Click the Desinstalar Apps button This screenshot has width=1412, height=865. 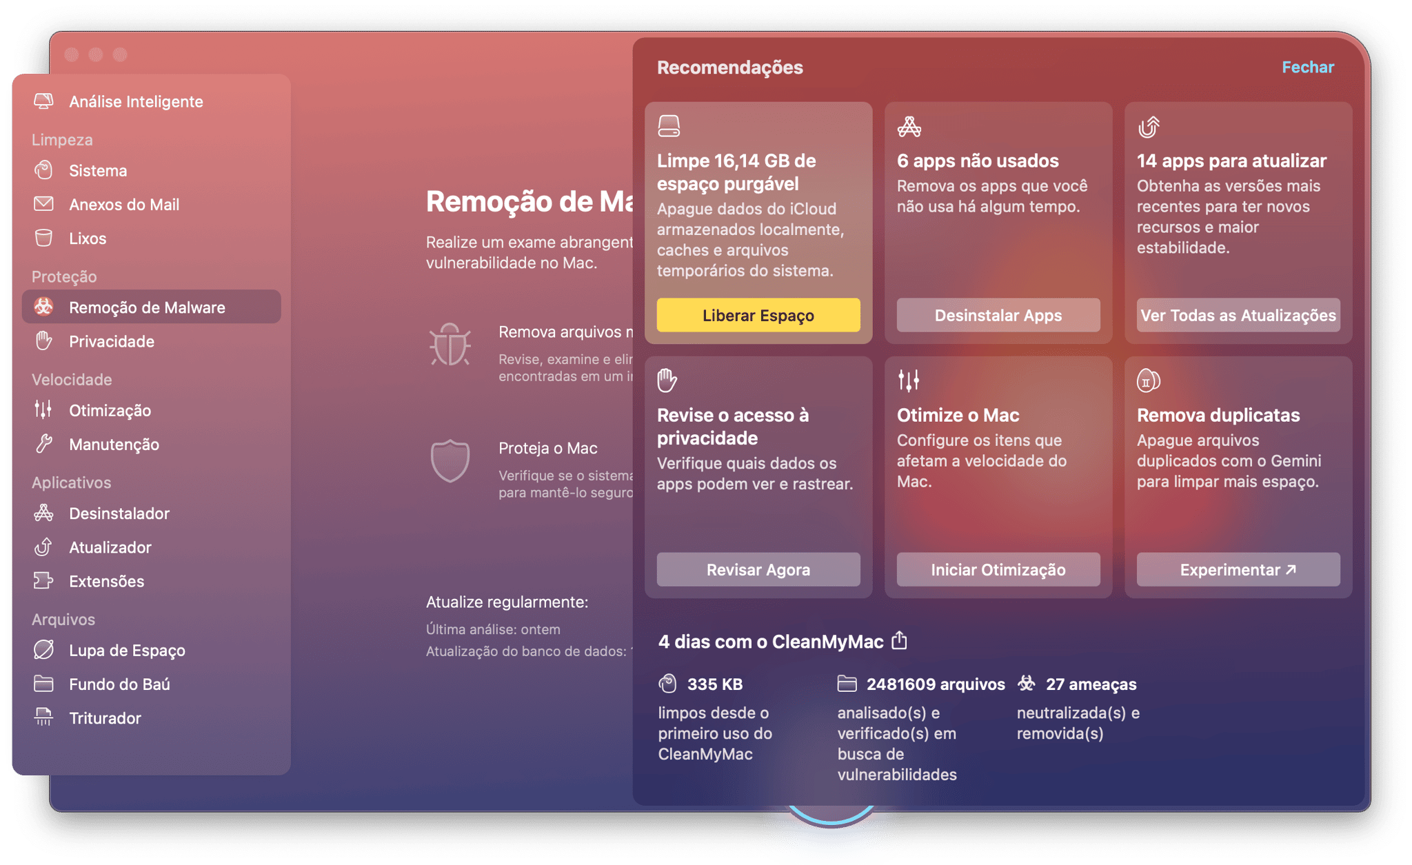[998, 315]
